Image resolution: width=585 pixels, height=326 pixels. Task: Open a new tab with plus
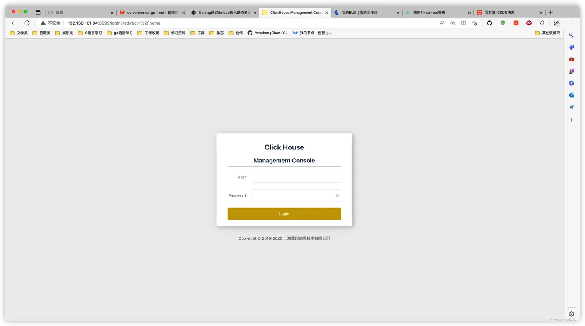click(x=551, y=13)
